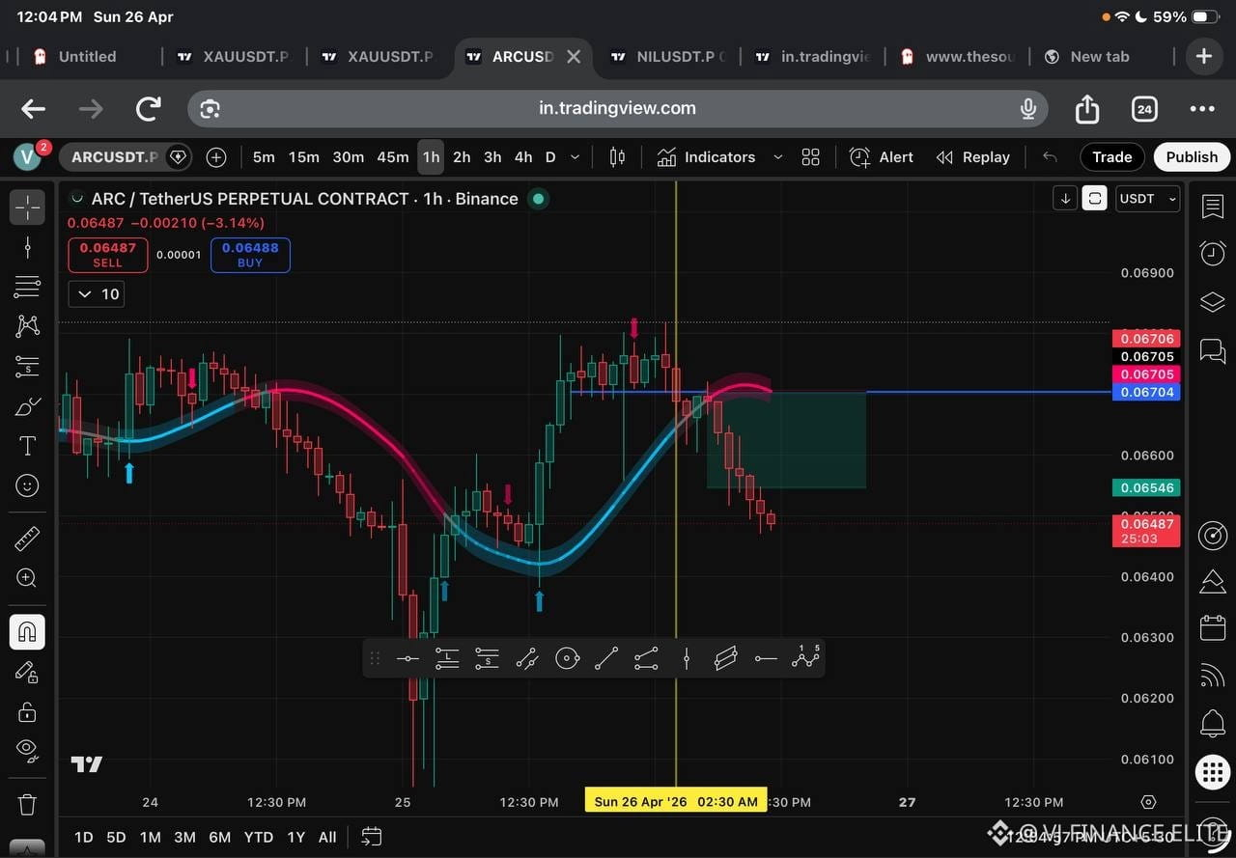Open the apps grid button

click(x=1213, y=772)
